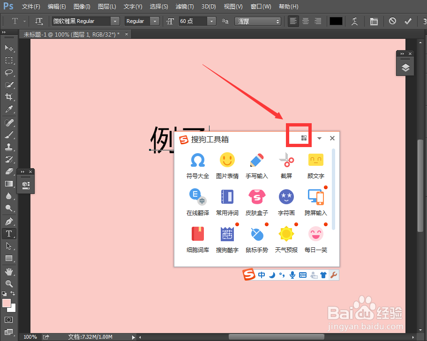Open anti-aliasing dropdown 浑厚
Image resolution: width=427 pixels, height=341 pixels.
coord(257,21)
